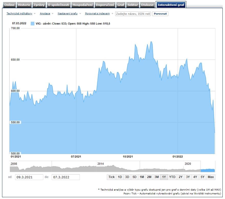The width and height of the screenshot is (225, 199).
Task: Select the Diskuse tab
Action: [x=147, y=5]
